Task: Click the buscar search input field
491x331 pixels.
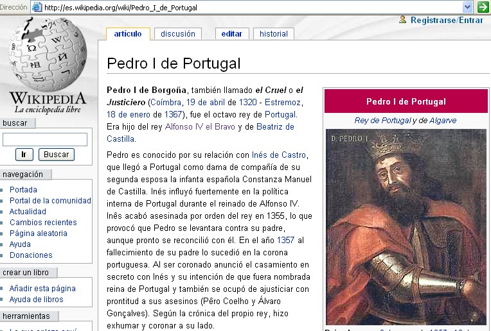Action: tap(45, 139)
